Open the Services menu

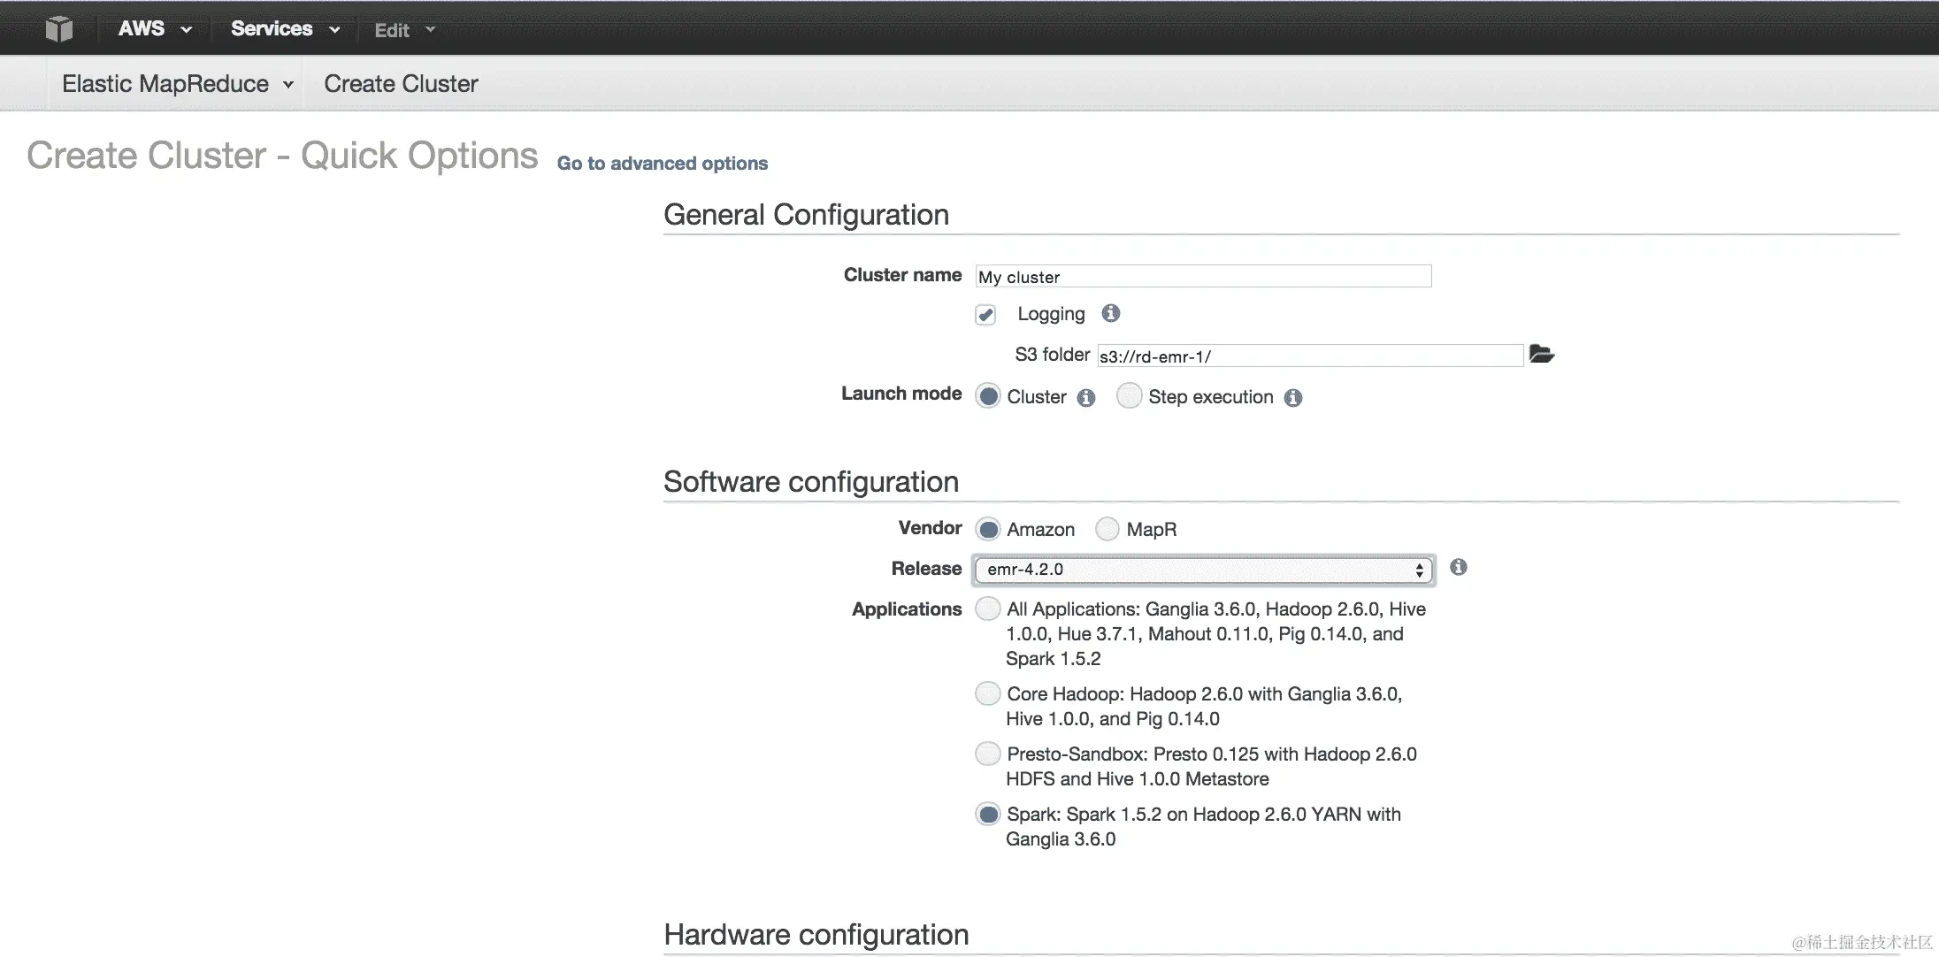285,29
